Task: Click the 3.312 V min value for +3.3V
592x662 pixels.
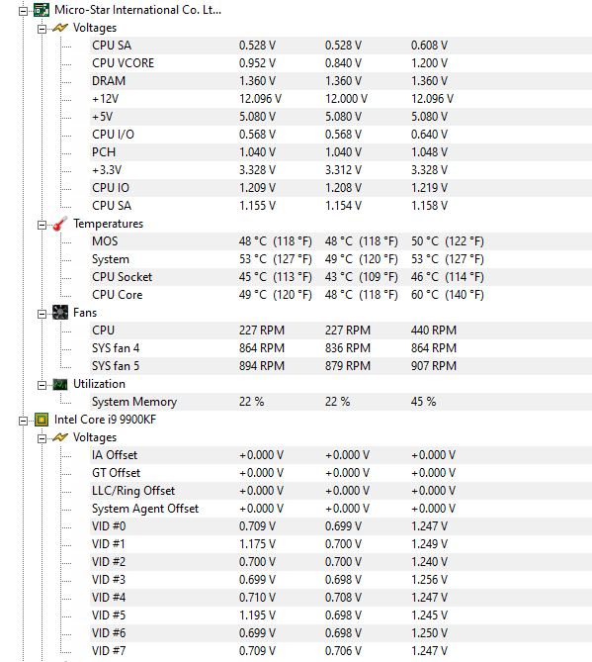Action: click(343, 170)
